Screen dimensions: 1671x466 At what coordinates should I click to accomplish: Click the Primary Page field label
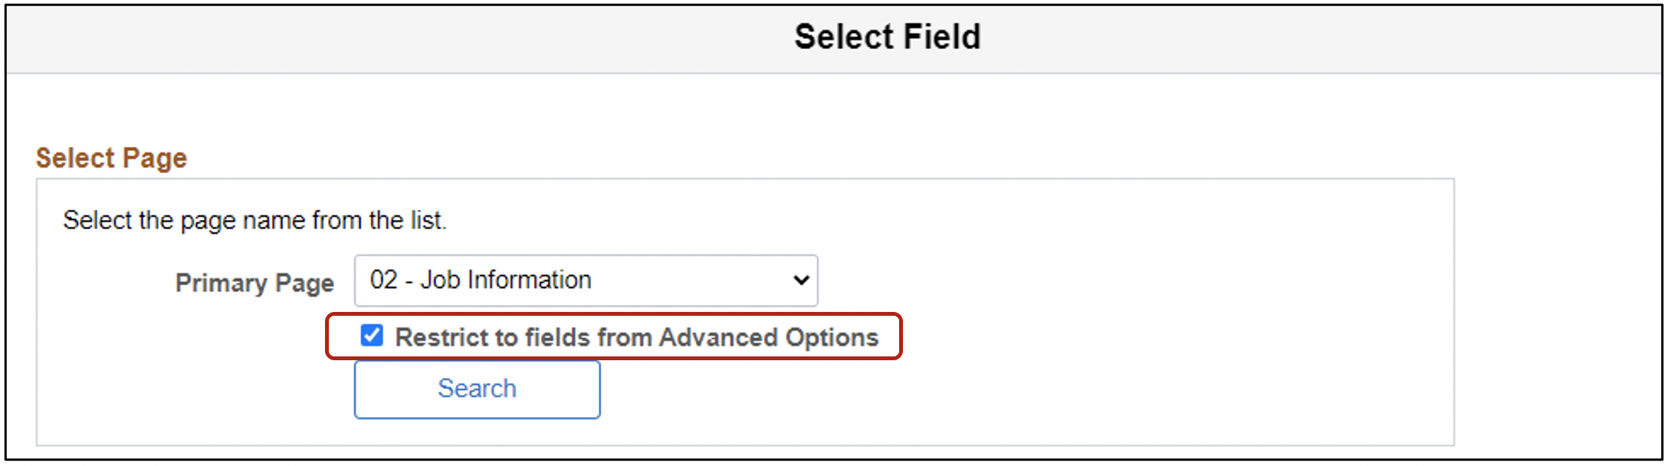click(254, 282)
